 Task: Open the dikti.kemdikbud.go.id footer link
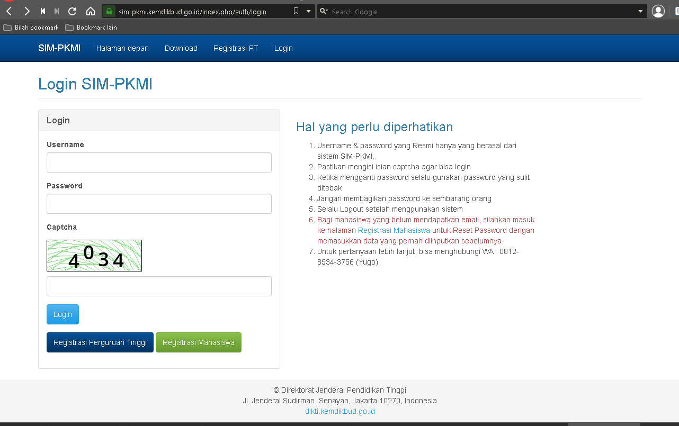(340, 411)
